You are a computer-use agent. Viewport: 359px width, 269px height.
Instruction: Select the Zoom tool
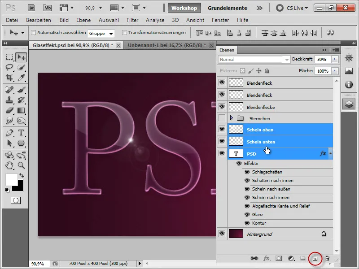coord(21,165)
